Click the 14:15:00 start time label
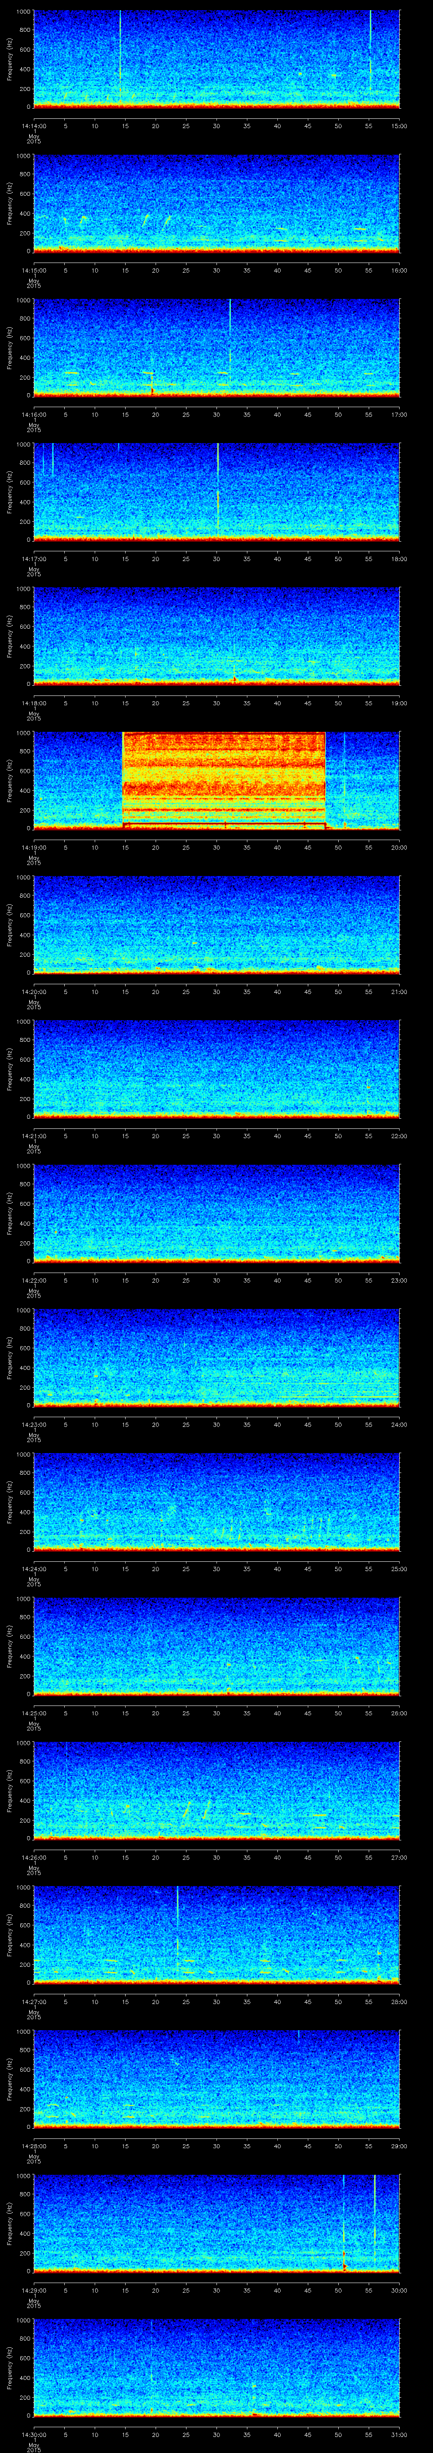This screenshot has height=2453, width=433. [x=33, y=271]
